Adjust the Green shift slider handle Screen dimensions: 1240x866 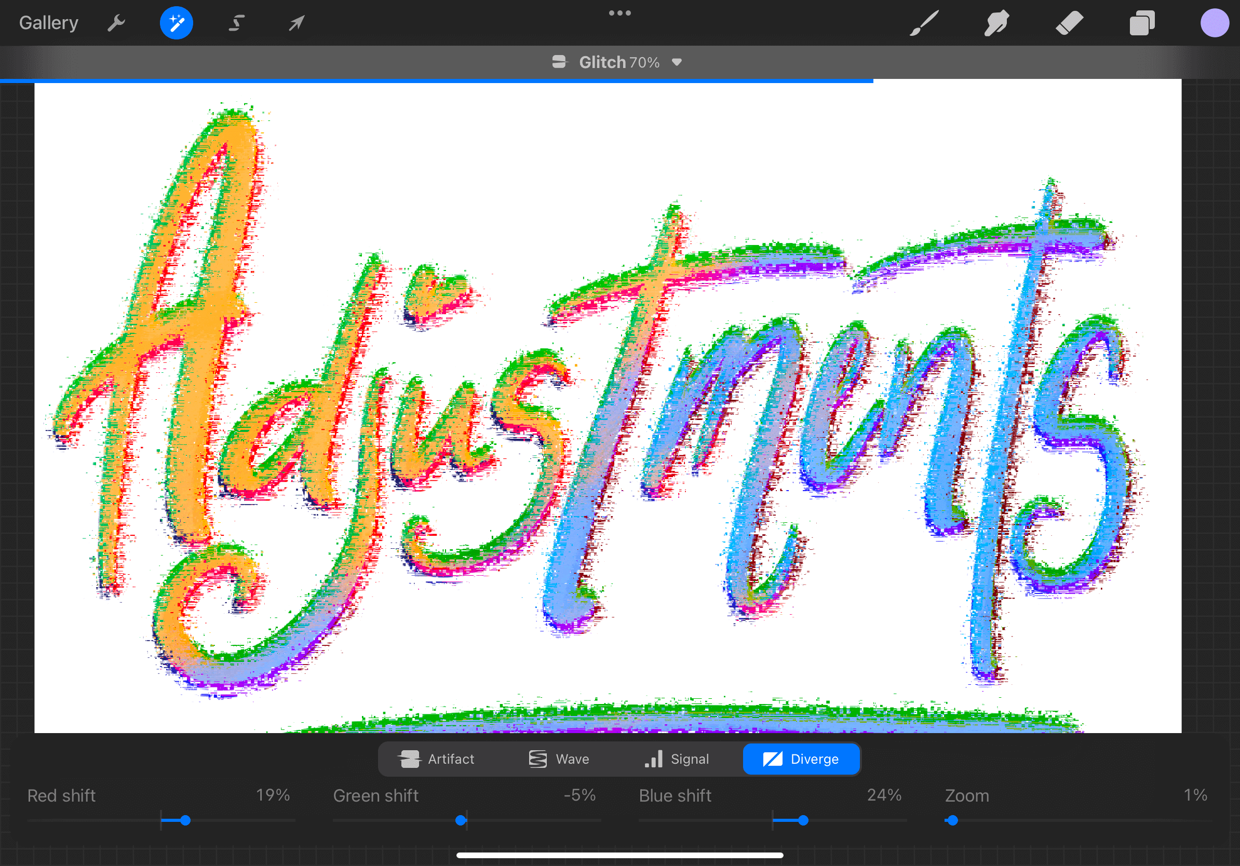(x=461, y=820)
